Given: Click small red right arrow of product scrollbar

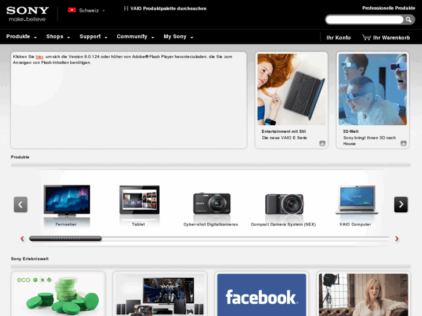Looking at the screenshot, I should (396, 238).
